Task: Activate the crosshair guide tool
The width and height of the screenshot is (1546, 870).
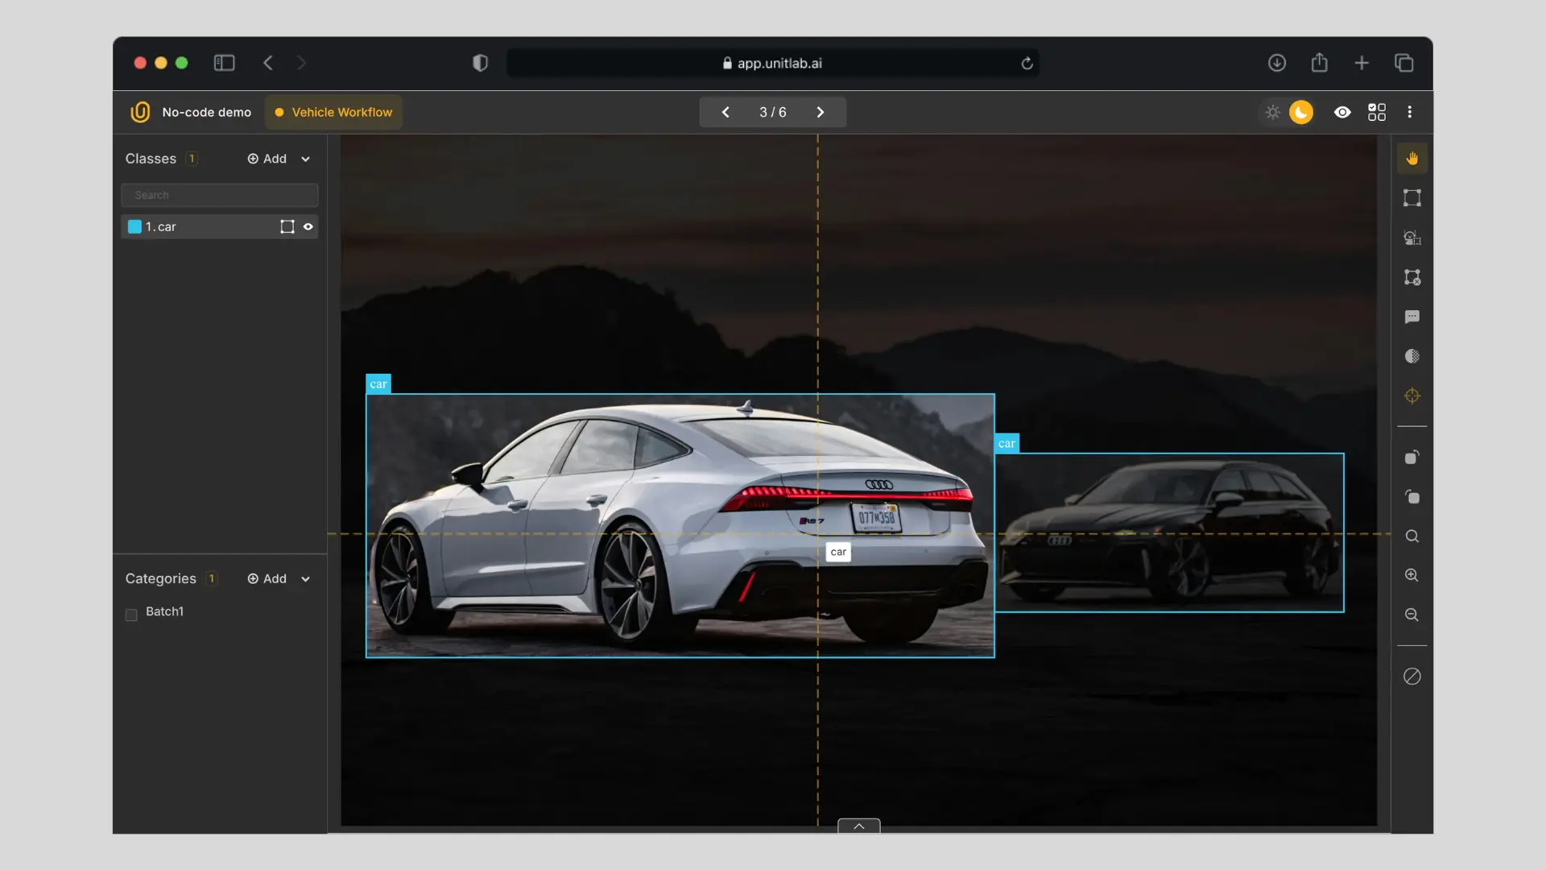Action: 1412,396
